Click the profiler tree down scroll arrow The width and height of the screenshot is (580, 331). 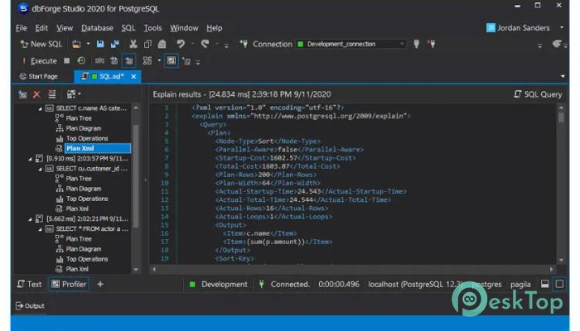136,269
